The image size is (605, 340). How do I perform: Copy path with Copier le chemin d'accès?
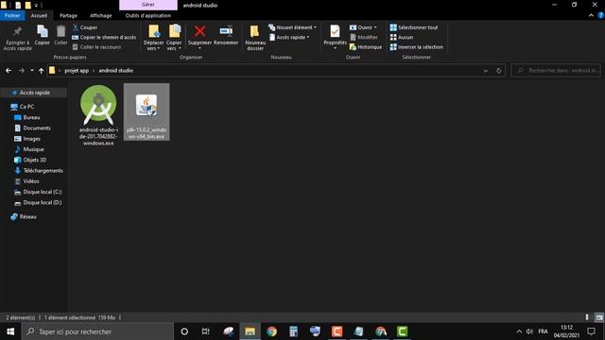pos(104,38)
